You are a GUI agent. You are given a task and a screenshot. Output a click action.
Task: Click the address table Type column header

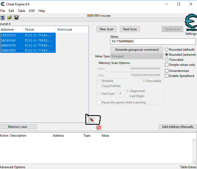[91, 136]
